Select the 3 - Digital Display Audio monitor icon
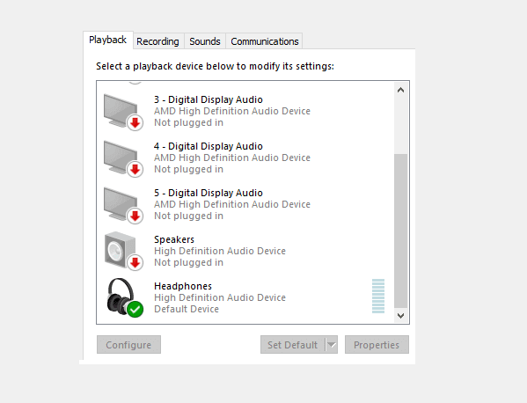This screenshot has width=527, height=403. [123, 112]
